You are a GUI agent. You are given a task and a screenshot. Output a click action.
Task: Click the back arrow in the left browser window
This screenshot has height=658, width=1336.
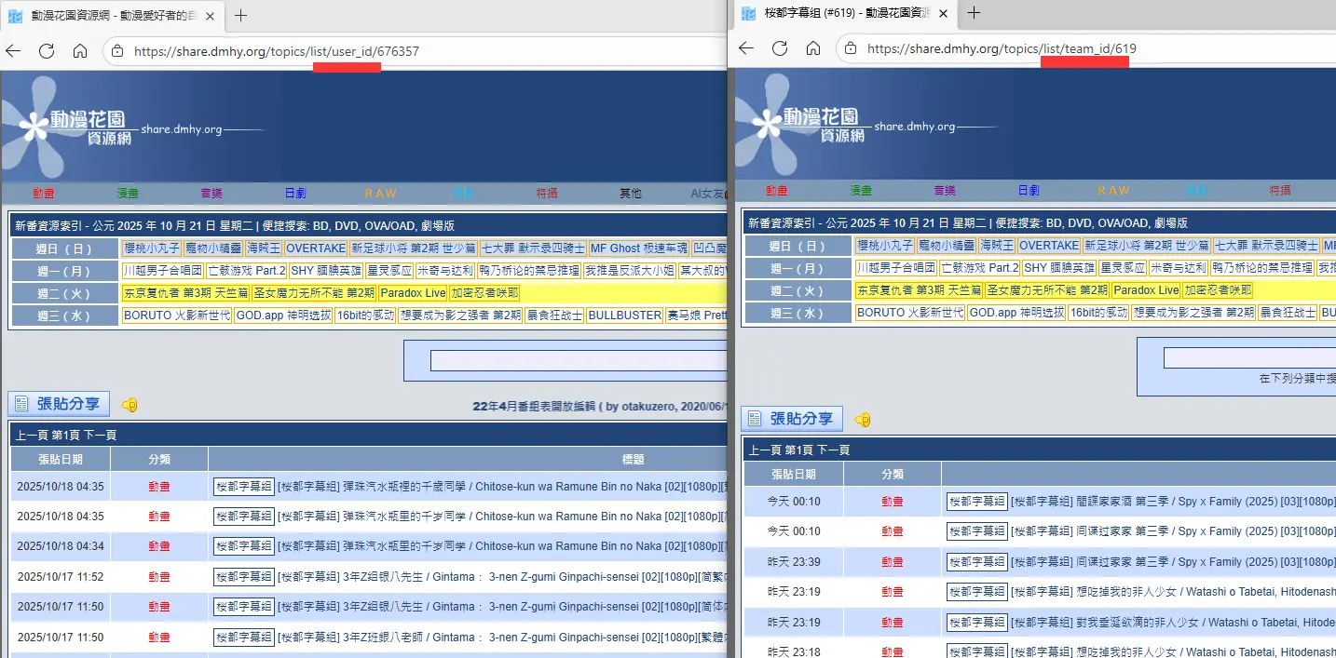point(13,51)
